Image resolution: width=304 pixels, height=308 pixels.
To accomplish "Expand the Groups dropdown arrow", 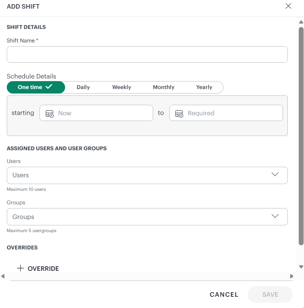I will click(275, 216).
